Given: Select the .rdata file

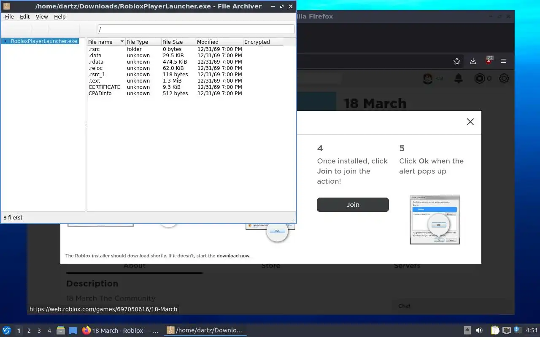Looking at the screenshot, I should click(x=185, y=62).
